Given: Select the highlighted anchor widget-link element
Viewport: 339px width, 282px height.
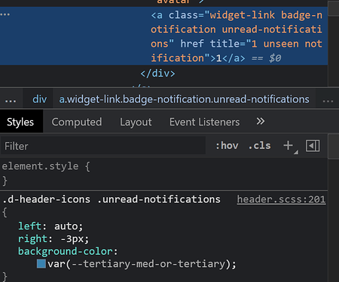Looking at the screenshot, I should (163, 36).
